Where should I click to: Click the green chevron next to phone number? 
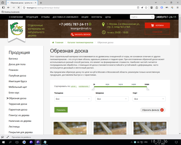point(90,24)
